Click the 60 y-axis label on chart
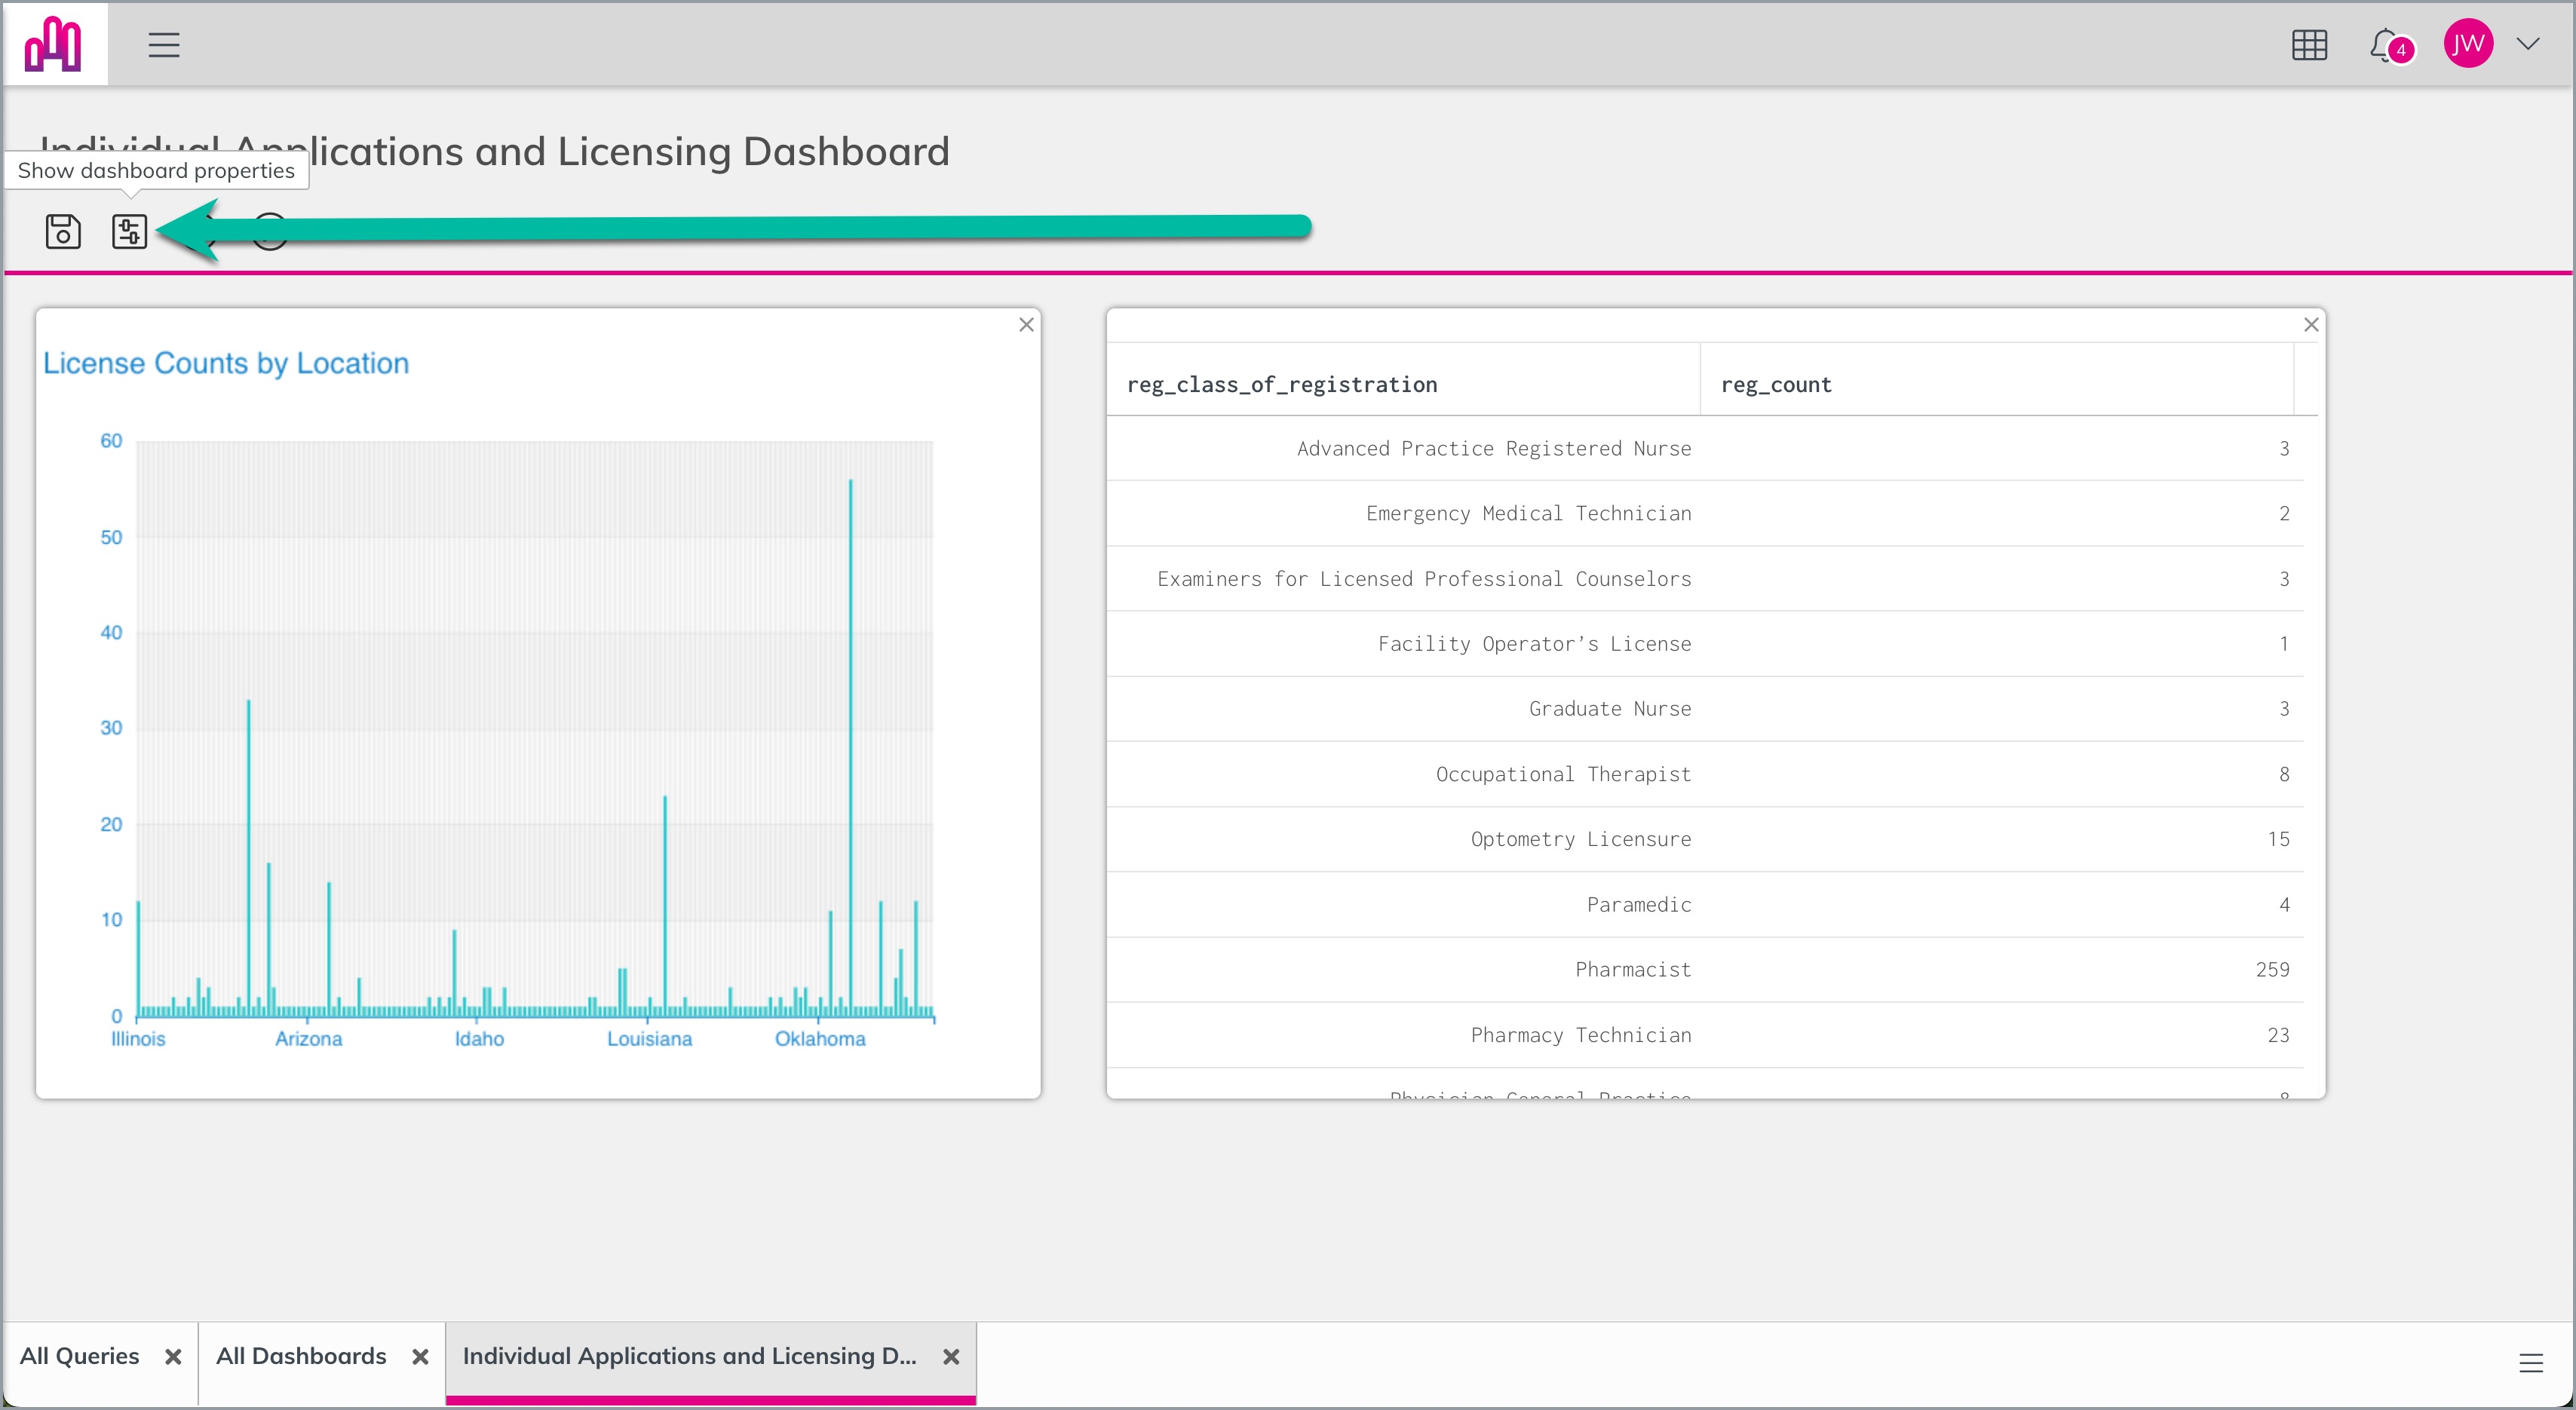 (111, 441)
